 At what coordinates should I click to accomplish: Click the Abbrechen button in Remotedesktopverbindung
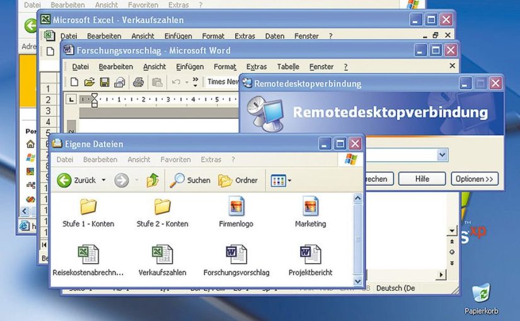378,179
